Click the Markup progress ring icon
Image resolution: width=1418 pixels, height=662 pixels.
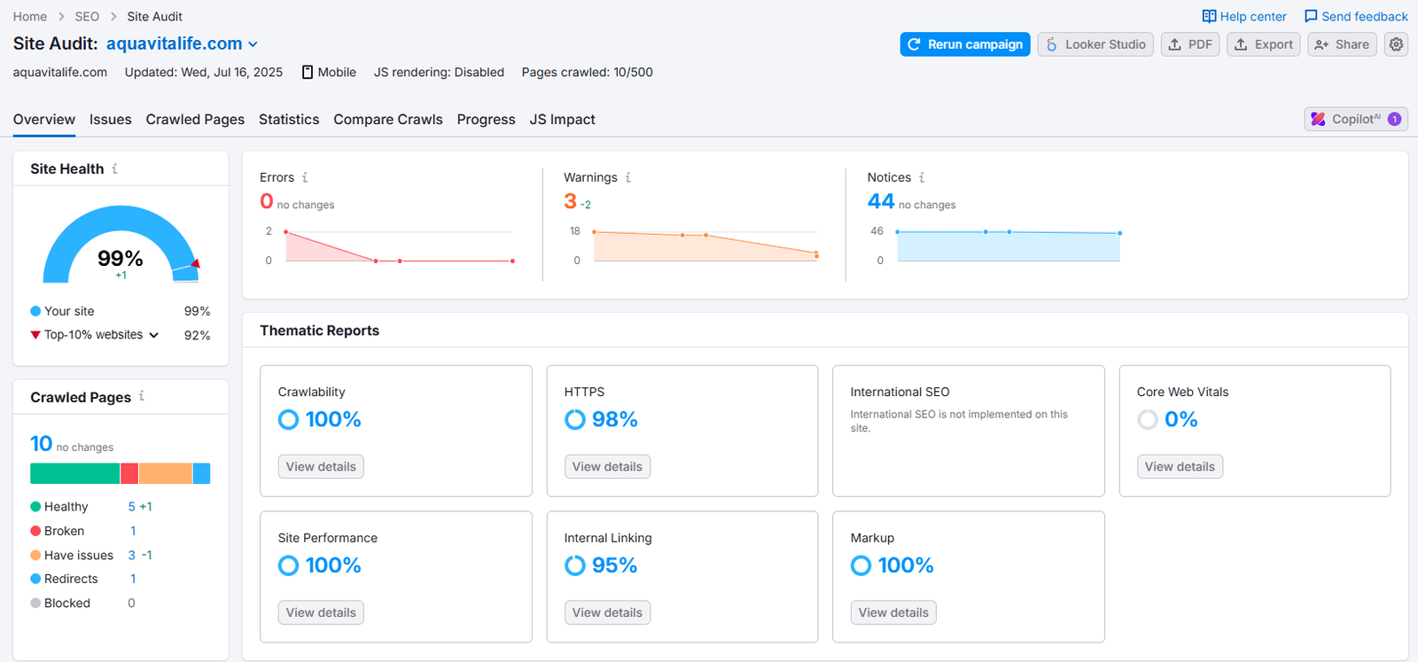861,565
